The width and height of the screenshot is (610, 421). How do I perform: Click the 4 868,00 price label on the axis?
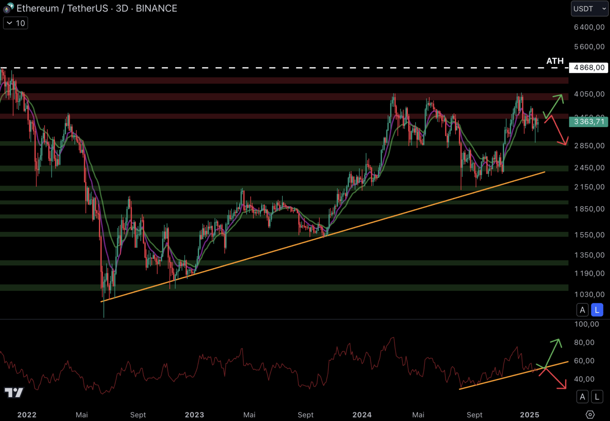(589, 67)
